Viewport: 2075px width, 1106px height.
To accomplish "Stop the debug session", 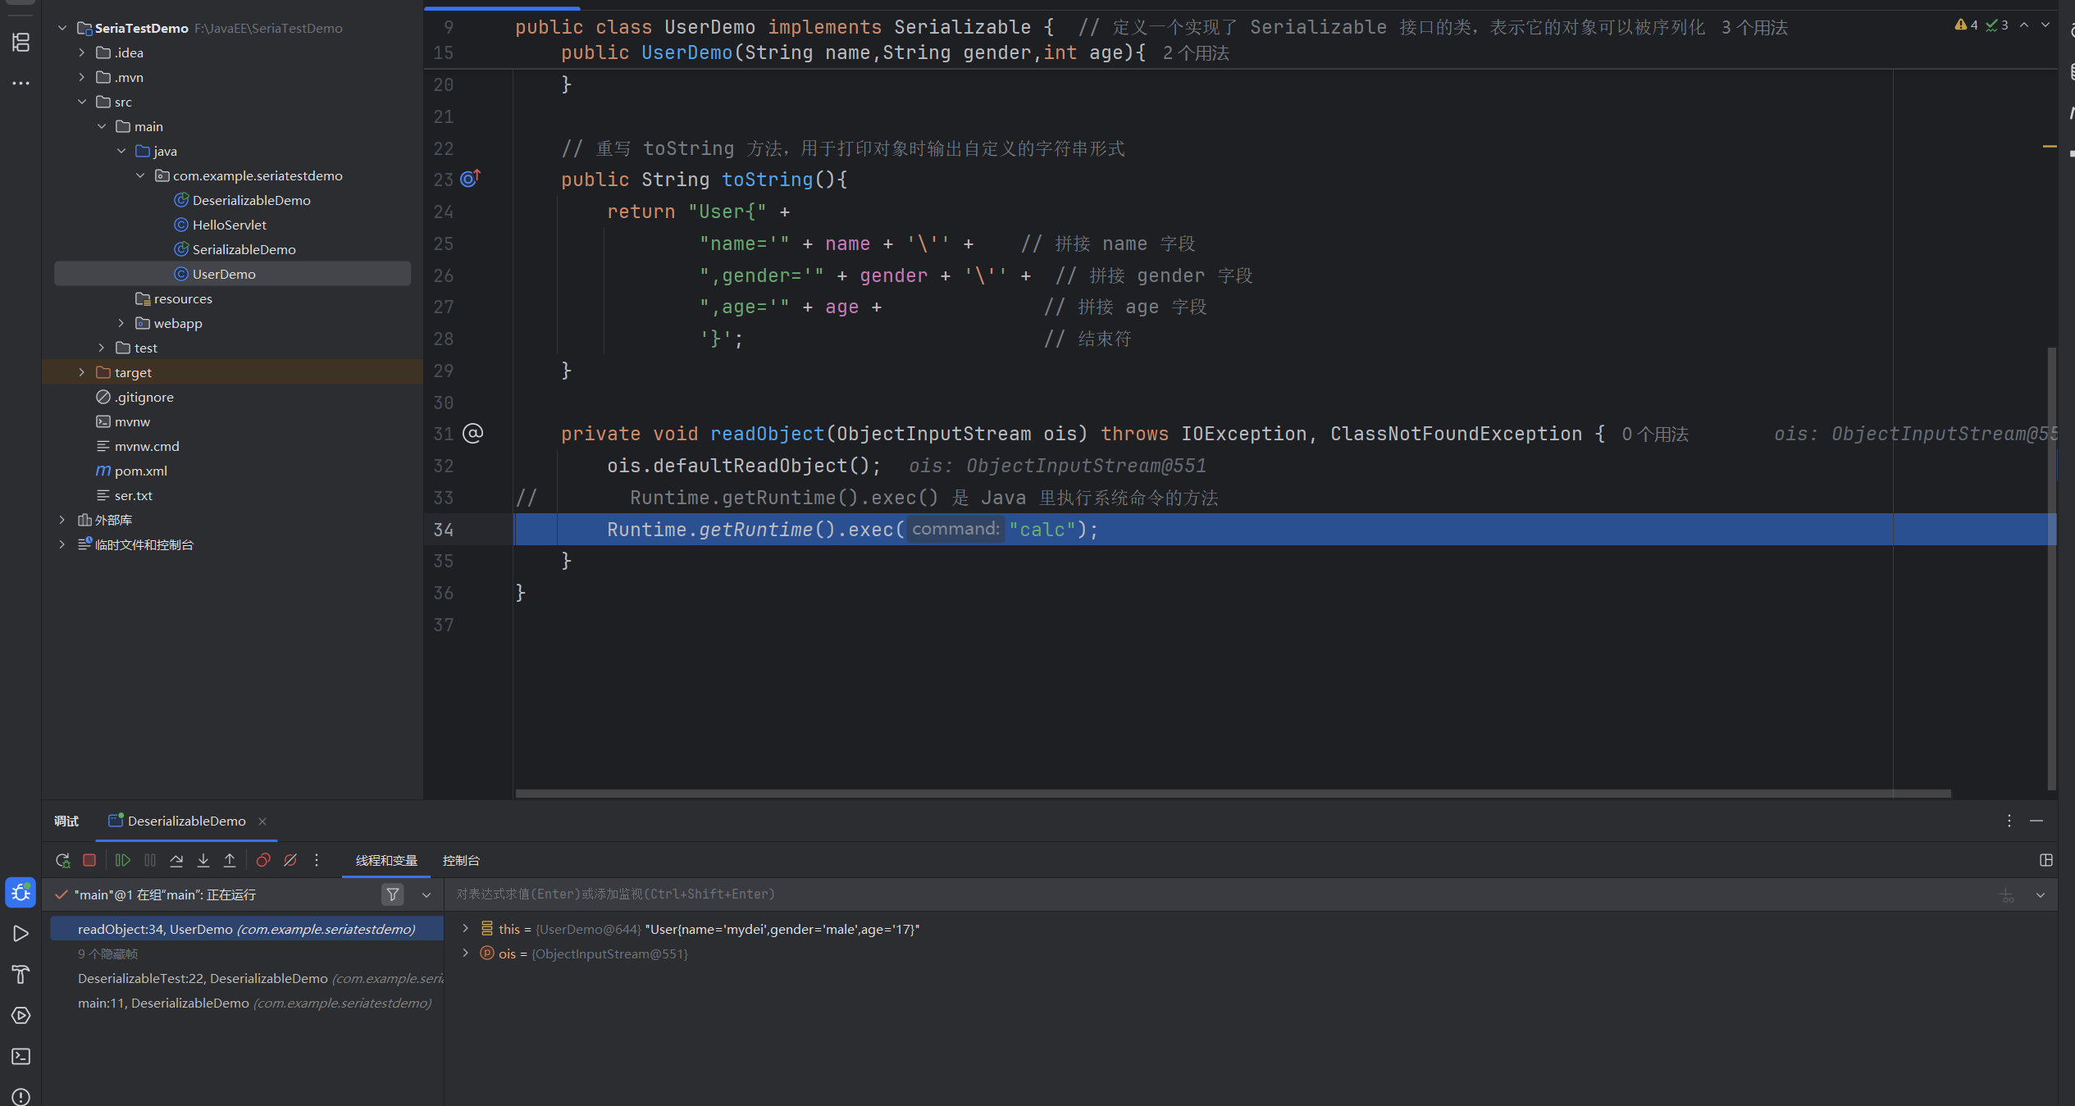I will (x=89, y=860).
